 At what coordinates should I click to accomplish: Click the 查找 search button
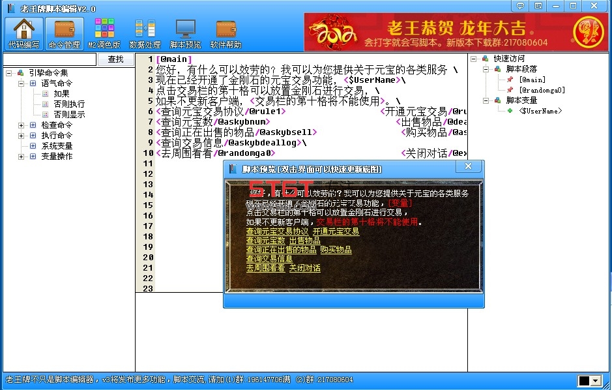click(115, 59)
